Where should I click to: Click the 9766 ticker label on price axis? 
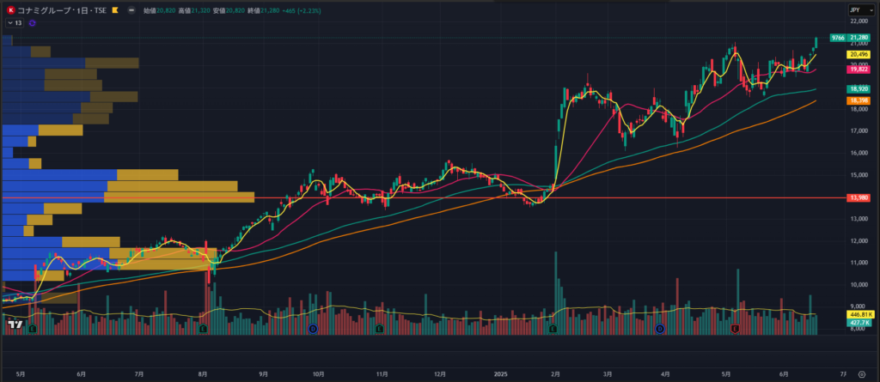838,38
